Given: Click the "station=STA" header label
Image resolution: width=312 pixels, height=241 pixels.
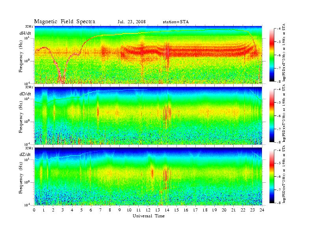Looking at the screenshot, I should click(x=176, y=22).
